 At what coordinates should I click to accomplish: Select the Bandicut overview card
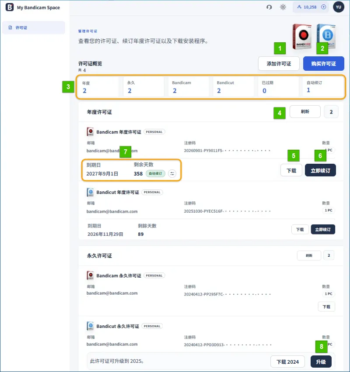(233, 87)
